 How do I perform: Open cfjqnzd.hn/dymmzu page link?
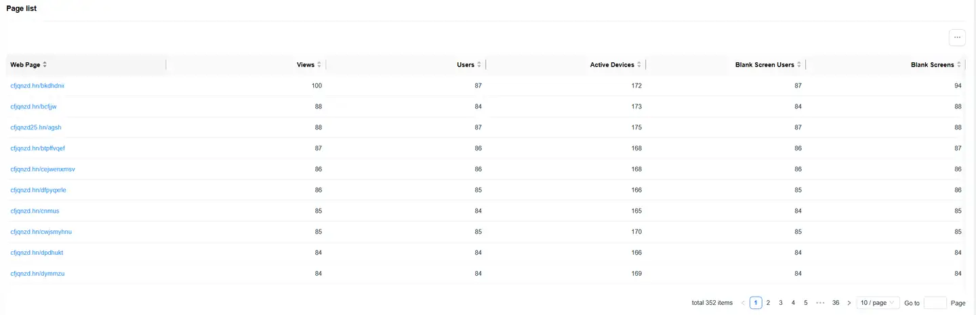(37, 274)
